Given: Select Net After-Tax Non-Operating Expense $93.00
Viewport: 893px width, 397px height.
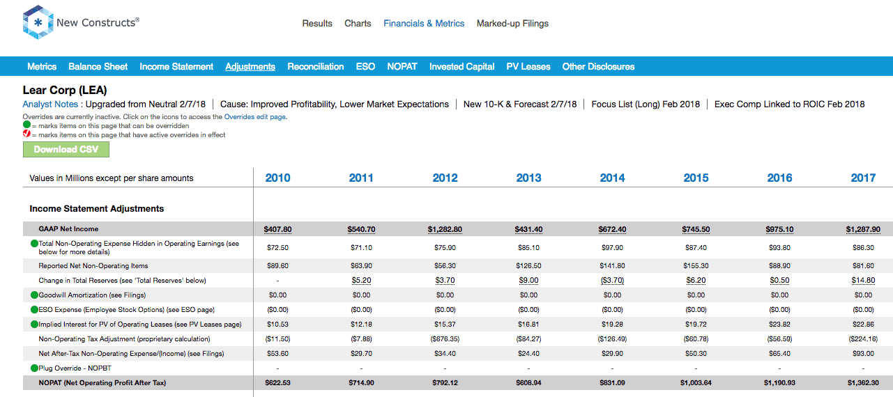Looking at the screenshot, I should pos(863,354).
